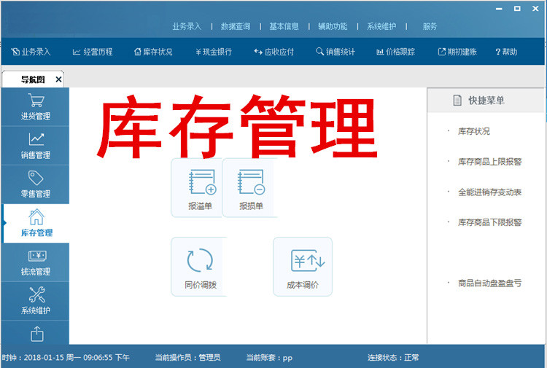Click the 同价调拨 transfer icon

pyautogui.click(x=200, y=266)
